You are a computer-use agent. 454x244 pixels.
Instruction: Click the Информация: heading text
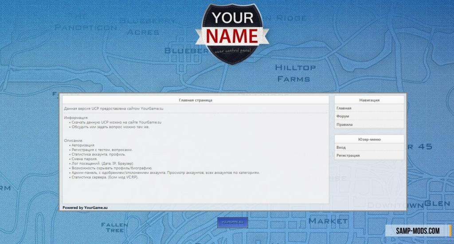click(76, 118)
